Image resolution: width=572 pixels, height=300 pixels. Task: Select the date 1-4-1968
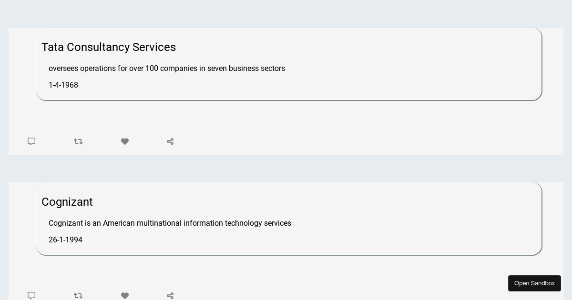point(63,85)
